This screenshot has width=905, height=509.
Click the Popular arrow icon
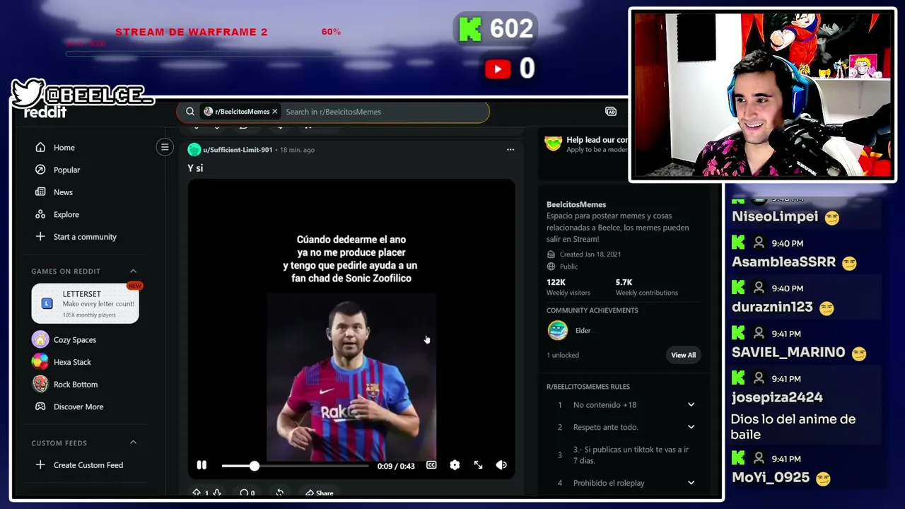[40, 170]
